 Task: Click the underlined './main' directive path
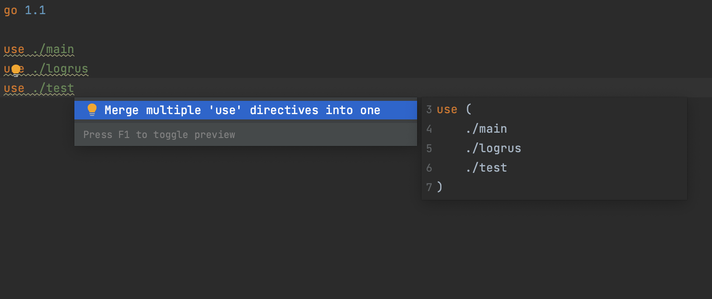click(x=54, y=49)
